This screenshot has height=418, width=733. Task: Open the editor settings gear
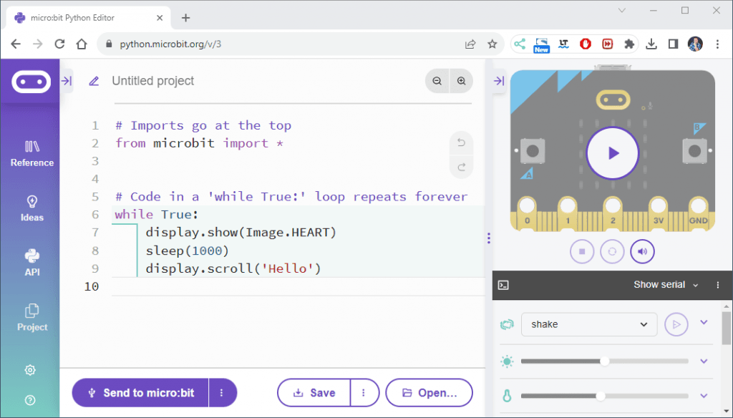pyautogui.click(x=31, y=370)
